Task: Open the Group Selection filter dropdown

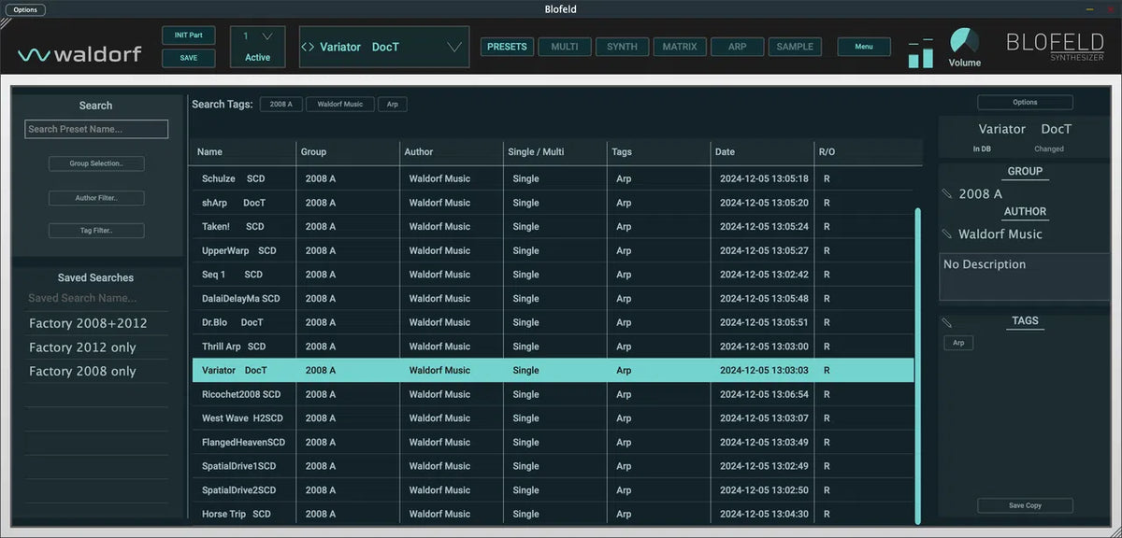Action: tap(96, 163)
